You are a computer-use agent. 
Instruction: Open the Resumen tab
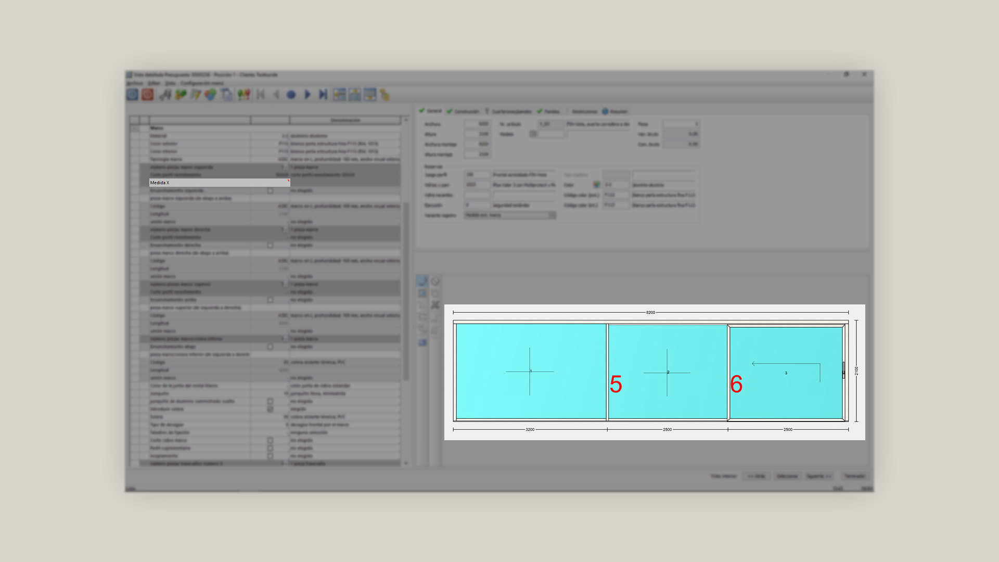(615, 111)
